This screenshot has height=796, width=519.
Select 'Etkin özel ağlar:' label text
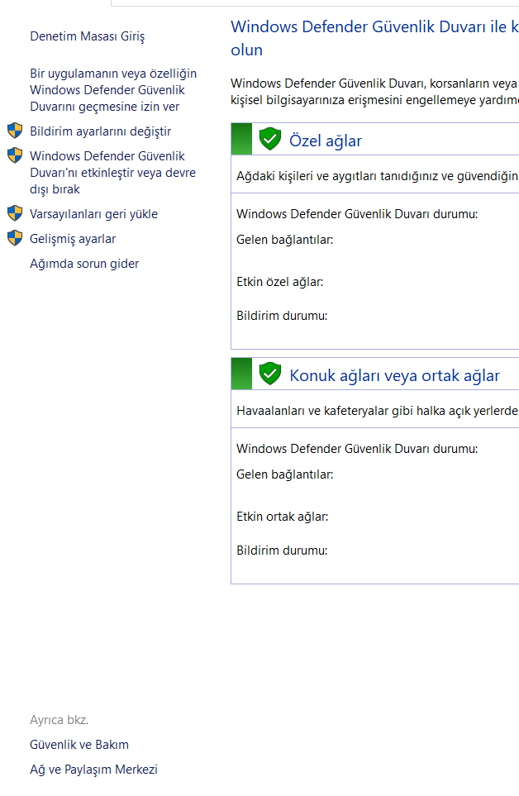coord(280,282)
